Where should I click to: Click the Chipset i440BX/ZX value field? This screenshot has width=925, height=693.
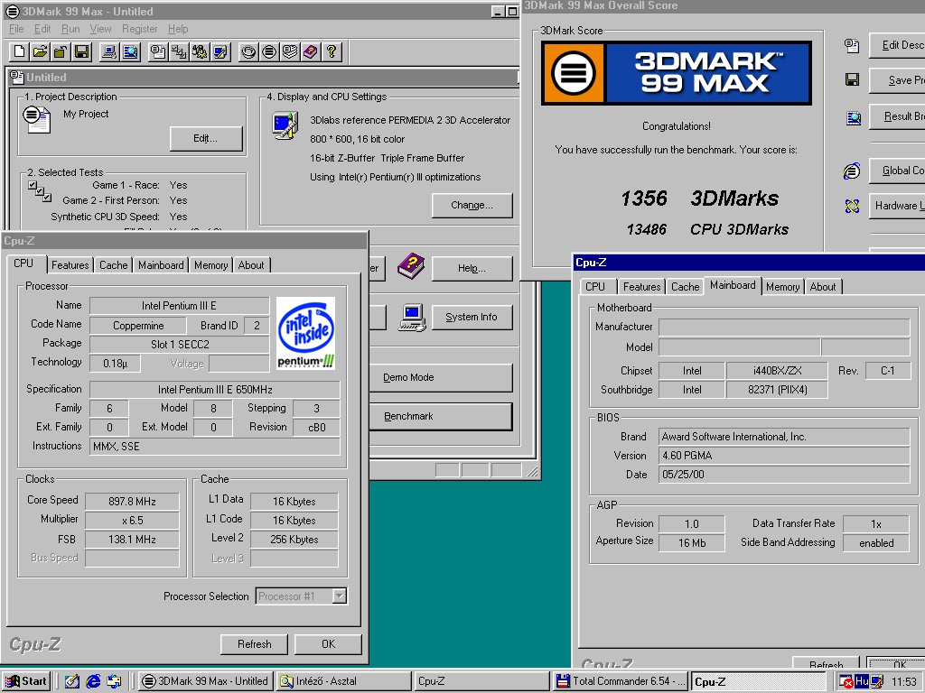tap(777, 371)
